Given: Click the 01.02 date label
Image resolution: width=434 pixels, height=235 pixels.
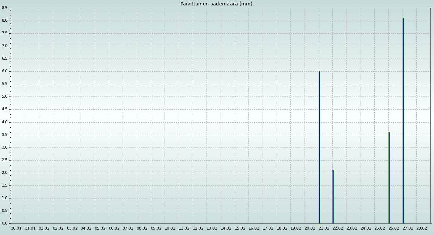Looking at the screenshot, I should coord(44,228).
